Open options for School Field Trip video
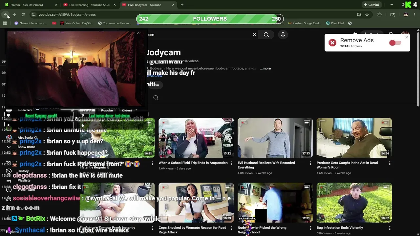 coord(232,163)
